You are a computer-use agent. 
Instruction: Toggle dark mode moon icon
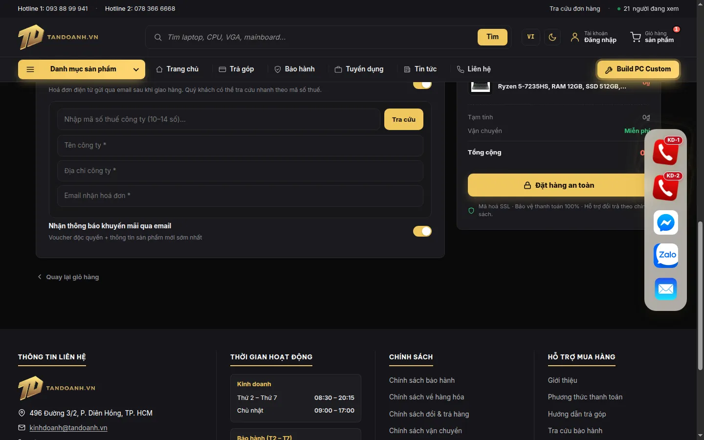click(552, 37)
